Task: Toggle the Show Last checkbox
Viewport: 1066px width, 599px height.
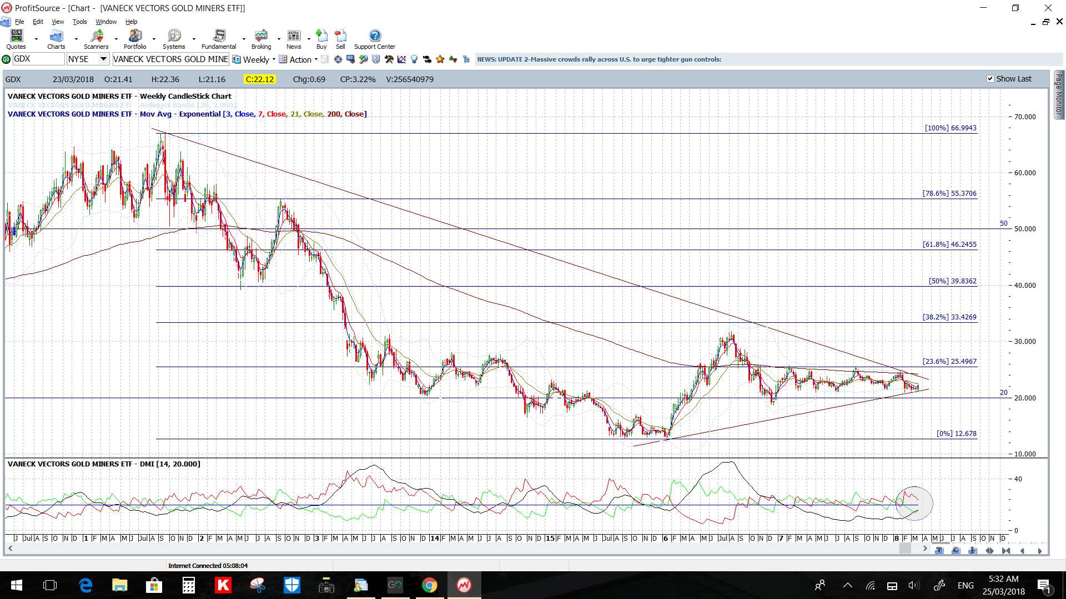Action: point(990,79)
